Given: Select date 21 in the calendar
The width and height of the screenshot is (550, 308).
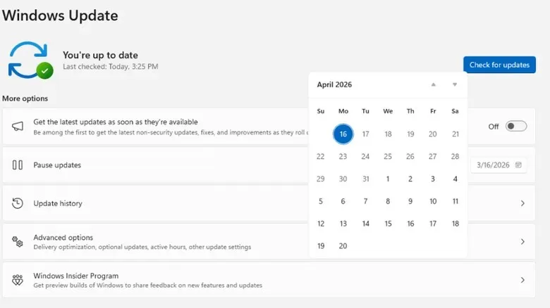Looking at the screenshot, I should (456, 134).
